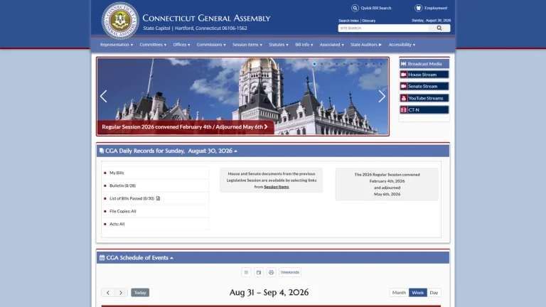Open House Stream camera icon
The image size is (546, 307).
pyautogui.click(x=404, y=75)
